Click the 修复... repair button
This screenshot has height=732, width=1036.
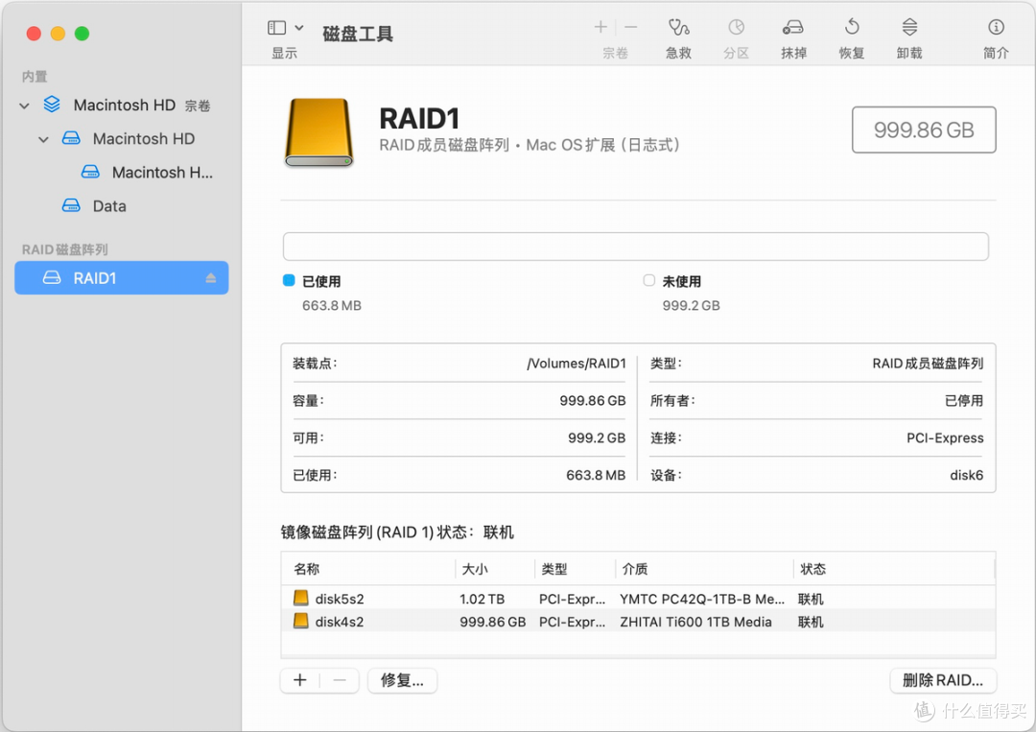click(402, 680)
